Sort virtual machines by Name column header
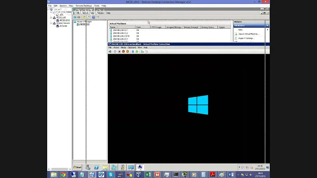Viewport: 317px width, 178px height. click(x=122, y=27)
